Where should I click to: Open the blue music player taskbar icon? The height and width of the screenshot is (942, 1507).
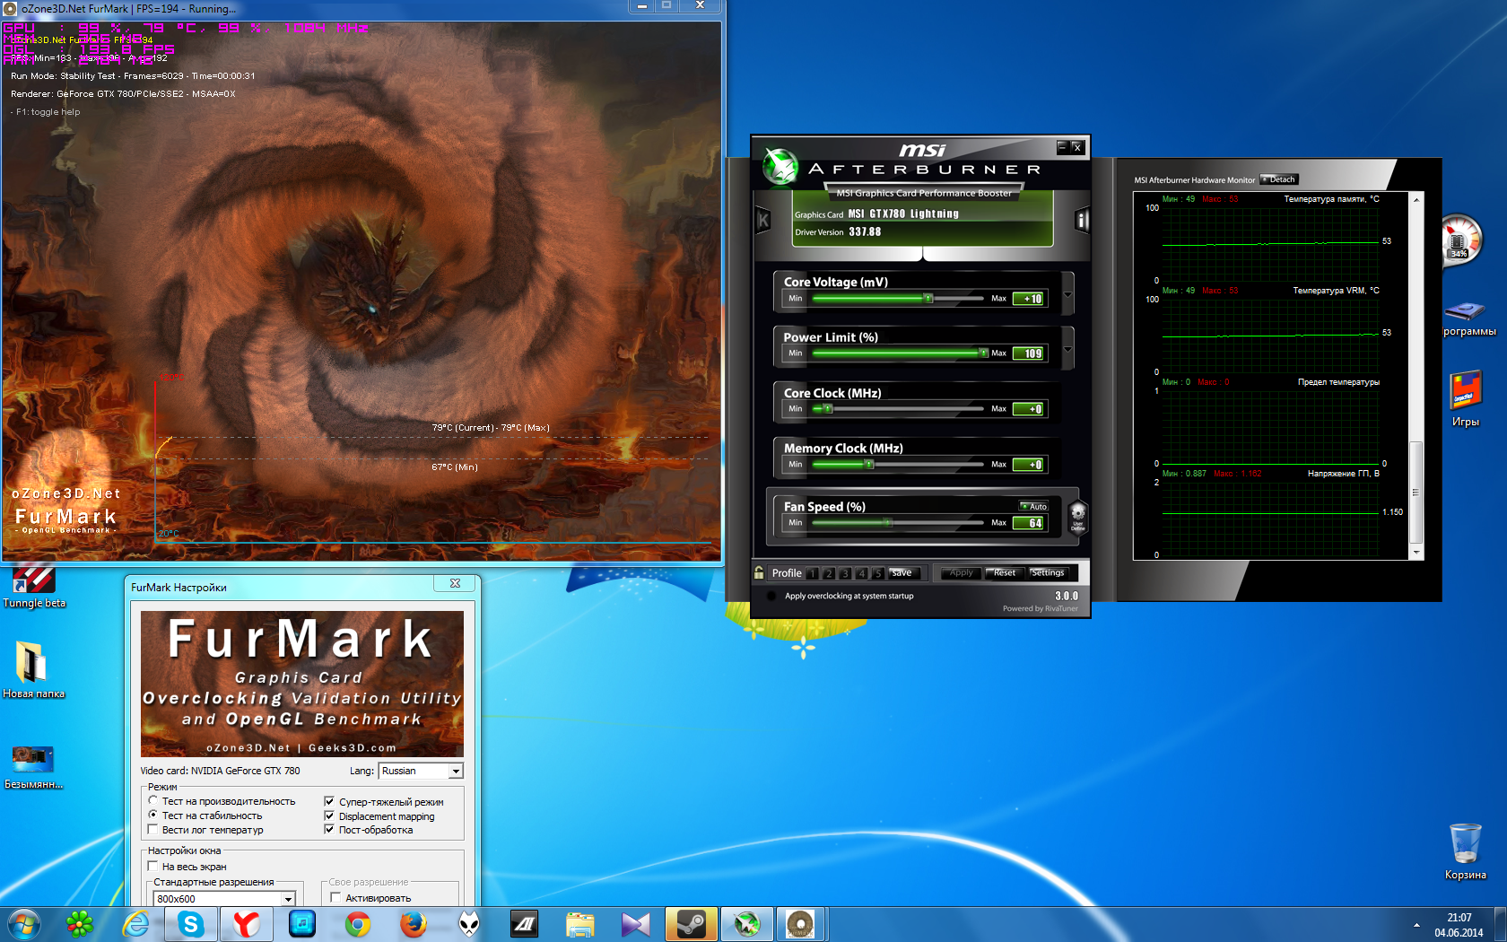click(302, 924)
